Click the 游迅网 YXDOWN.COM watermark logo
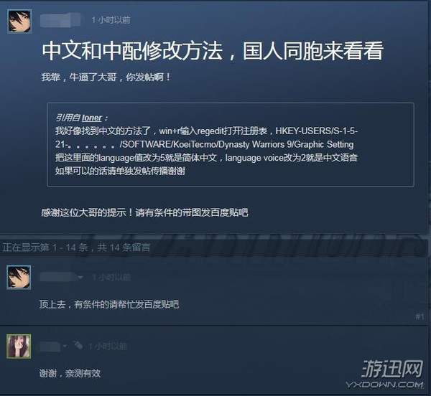Screen dimensions: 431x396 pyautogui.click(x=385, y=374)
